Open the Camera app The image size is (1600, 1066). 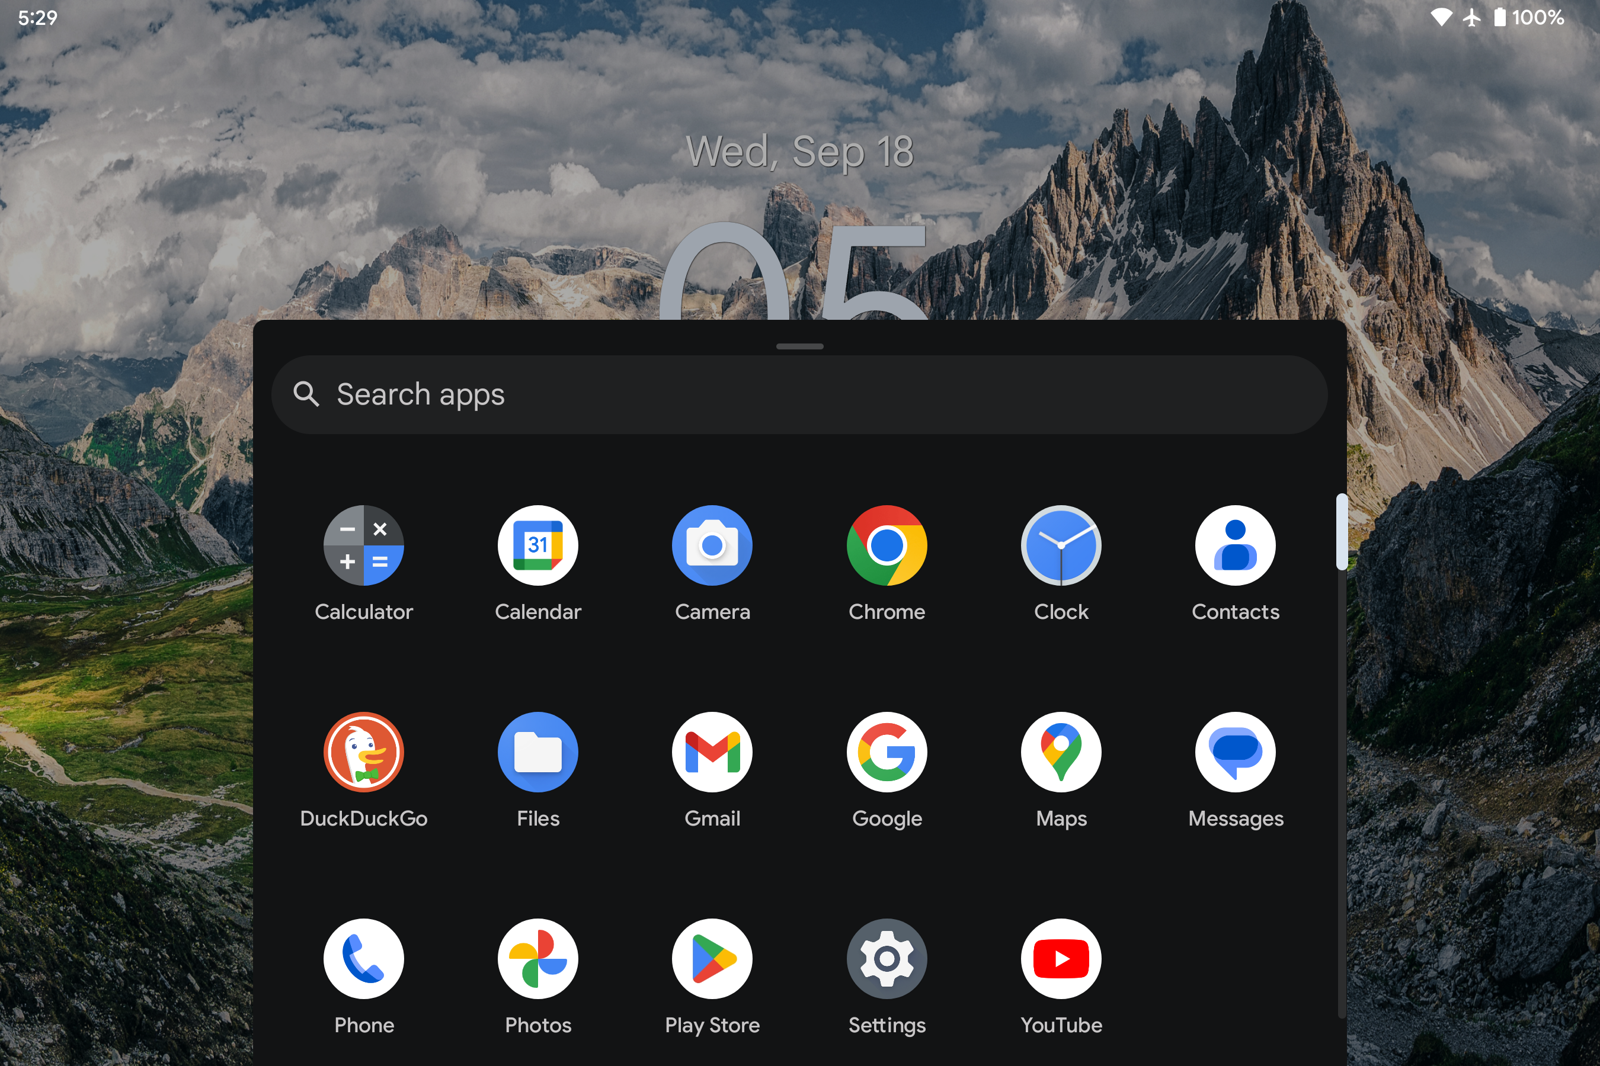[x=712, y=545]
